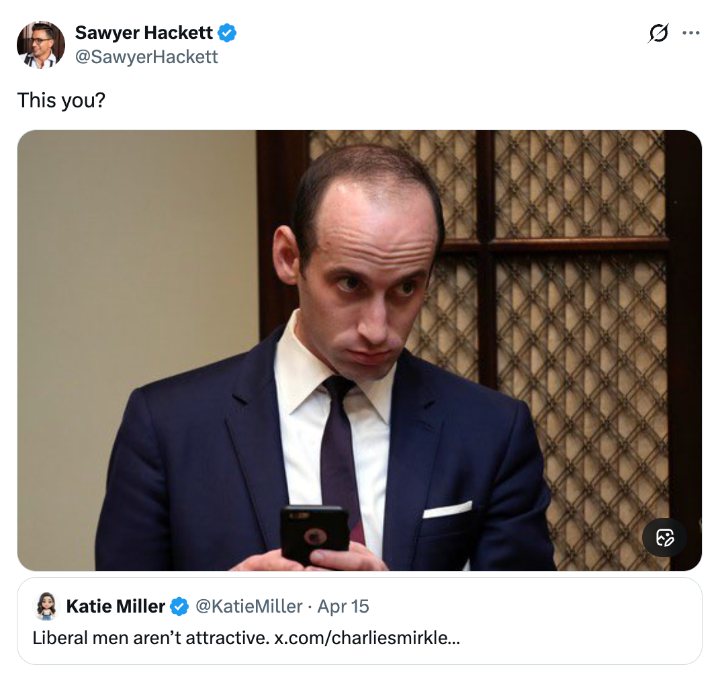
Task: Open Sawyer Hackett display name link
Action: pos(144,32)
